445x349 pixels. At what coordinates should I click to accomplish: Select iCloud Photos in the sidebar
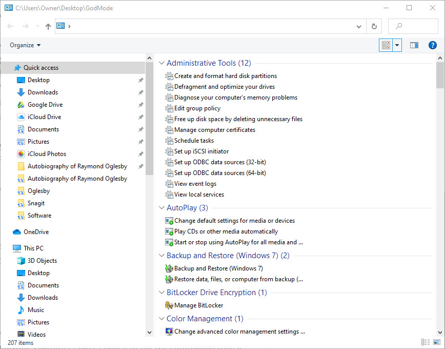click(47, 154)
